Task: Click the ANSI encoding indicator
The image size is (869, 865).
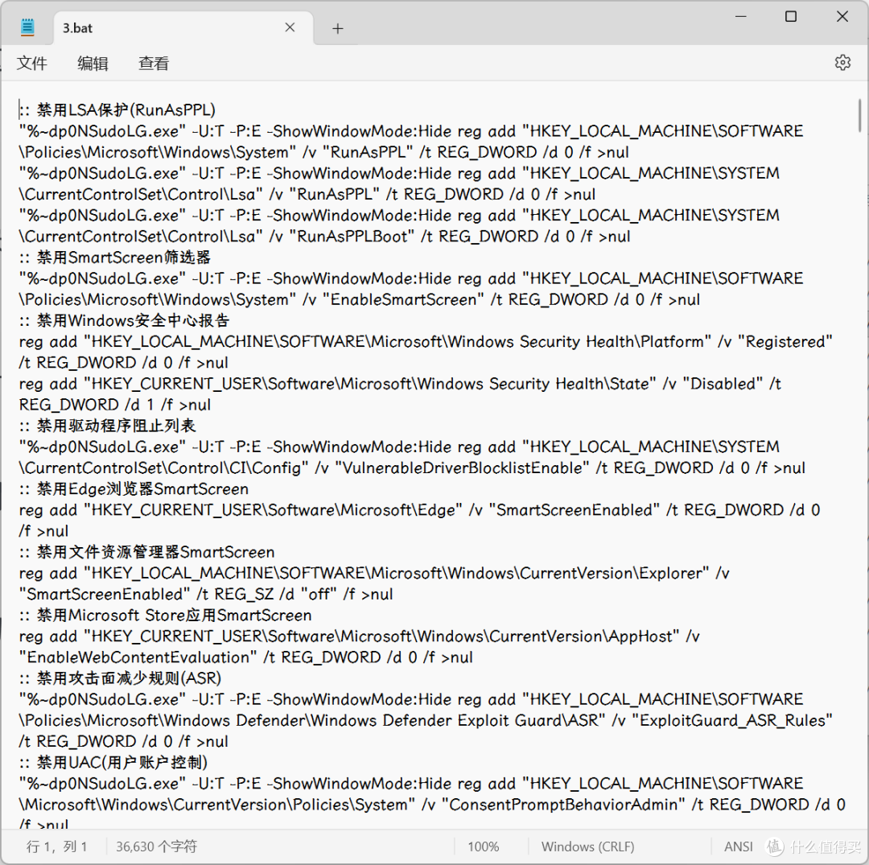Action: coord(738,846)
